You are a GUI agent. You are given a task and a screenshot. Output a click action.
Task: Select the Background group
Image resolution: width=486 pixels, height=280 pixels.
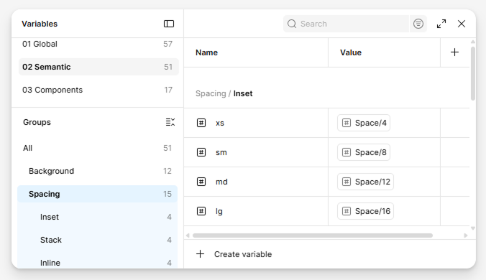click(x=97, y=171)
